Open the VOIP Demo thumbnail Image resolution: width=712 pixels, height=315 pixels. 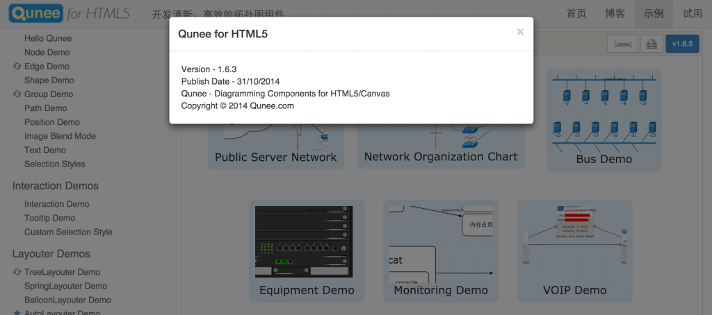(x=575, y=251)
